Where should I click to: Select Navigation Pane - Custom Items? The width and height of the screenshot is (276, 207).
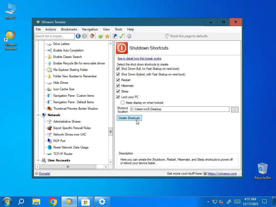(x=74, y=96)
